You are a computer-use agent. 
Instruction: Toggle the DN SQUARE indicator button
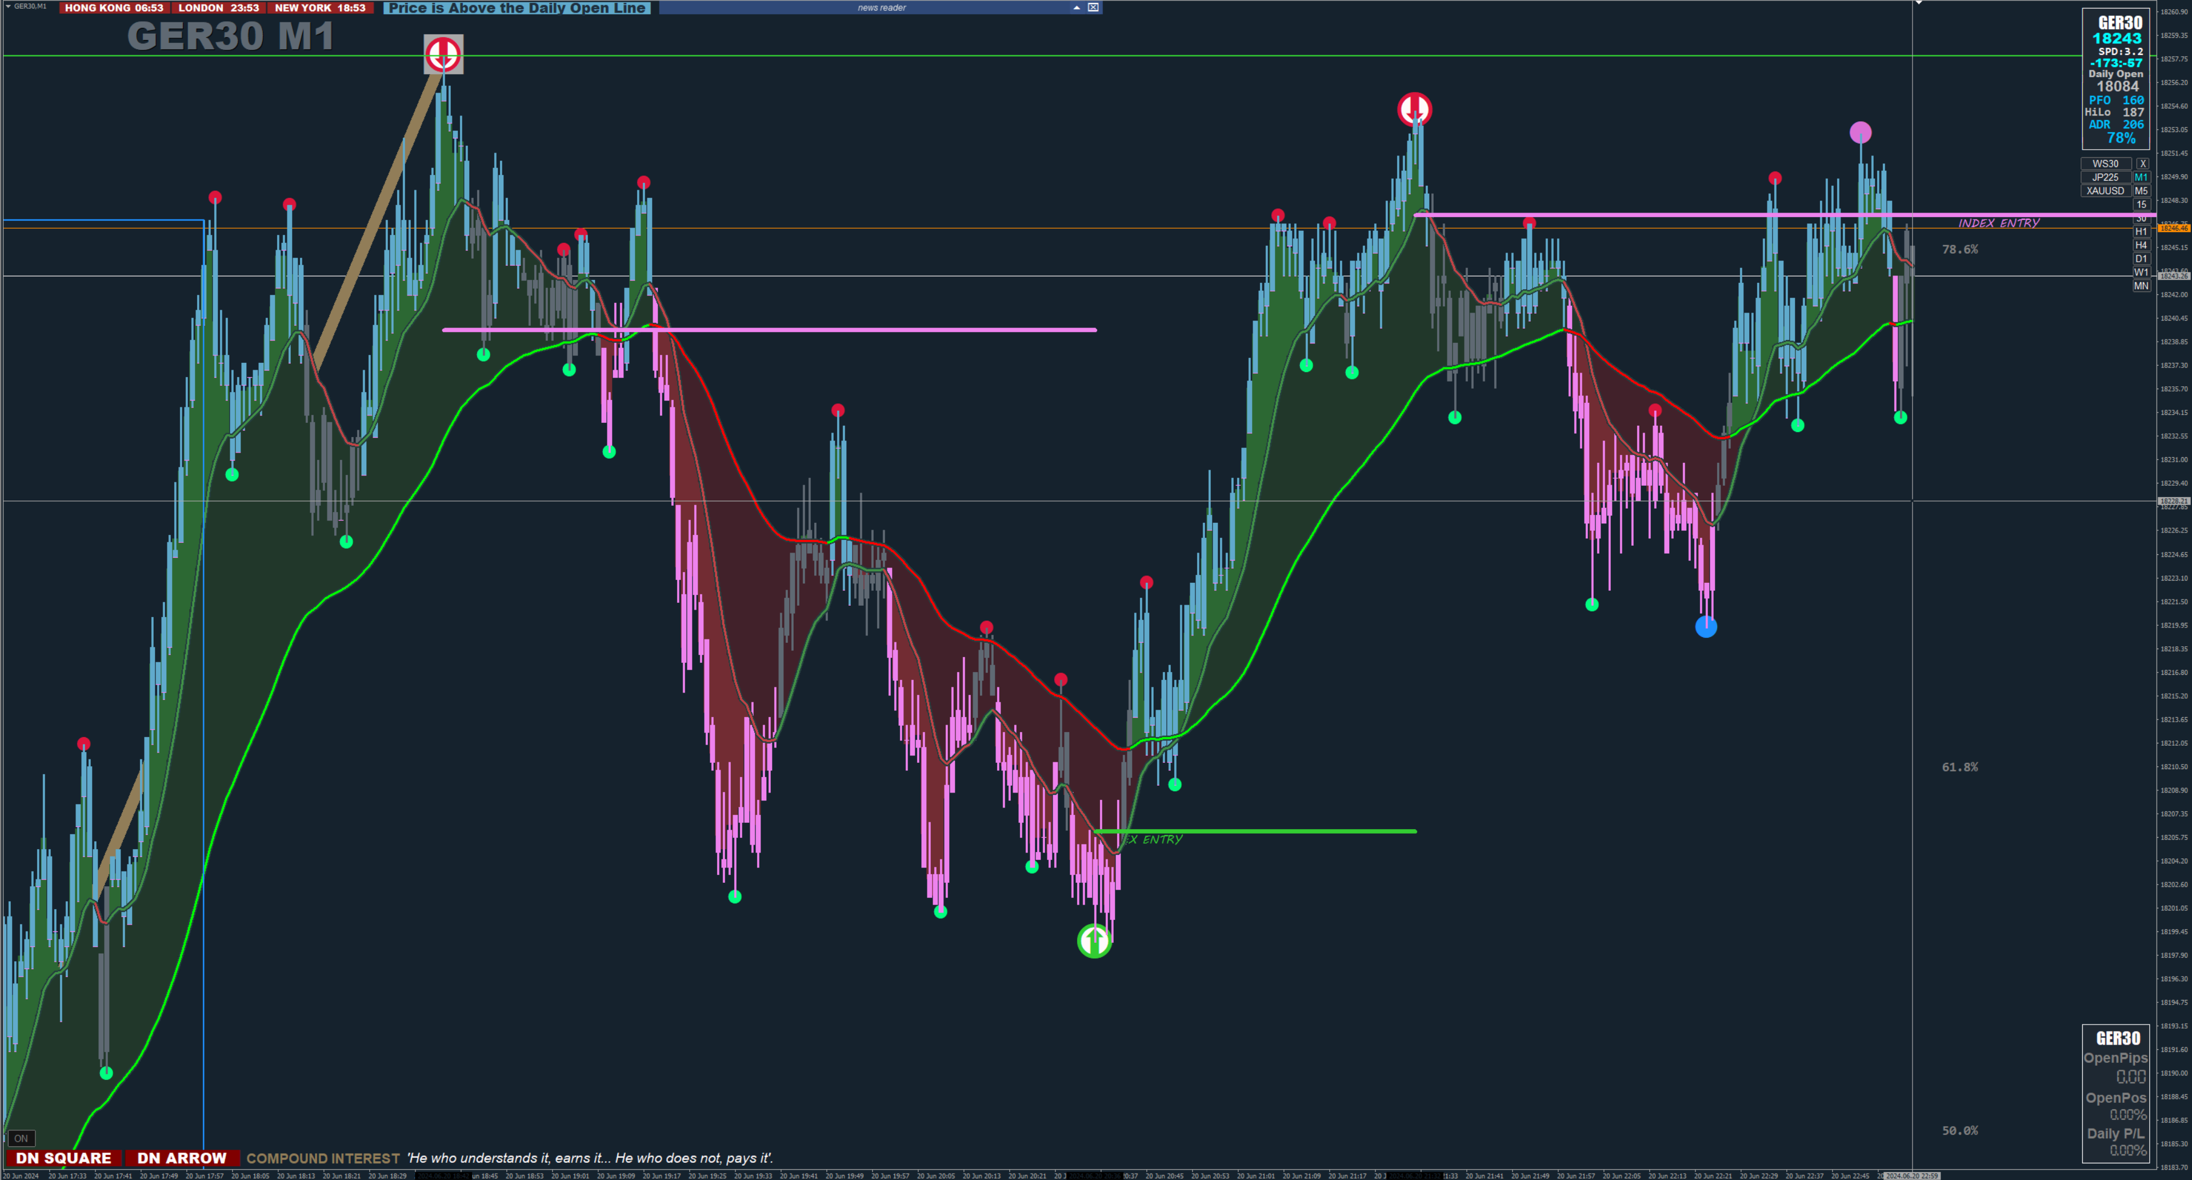pos(63,1158)
